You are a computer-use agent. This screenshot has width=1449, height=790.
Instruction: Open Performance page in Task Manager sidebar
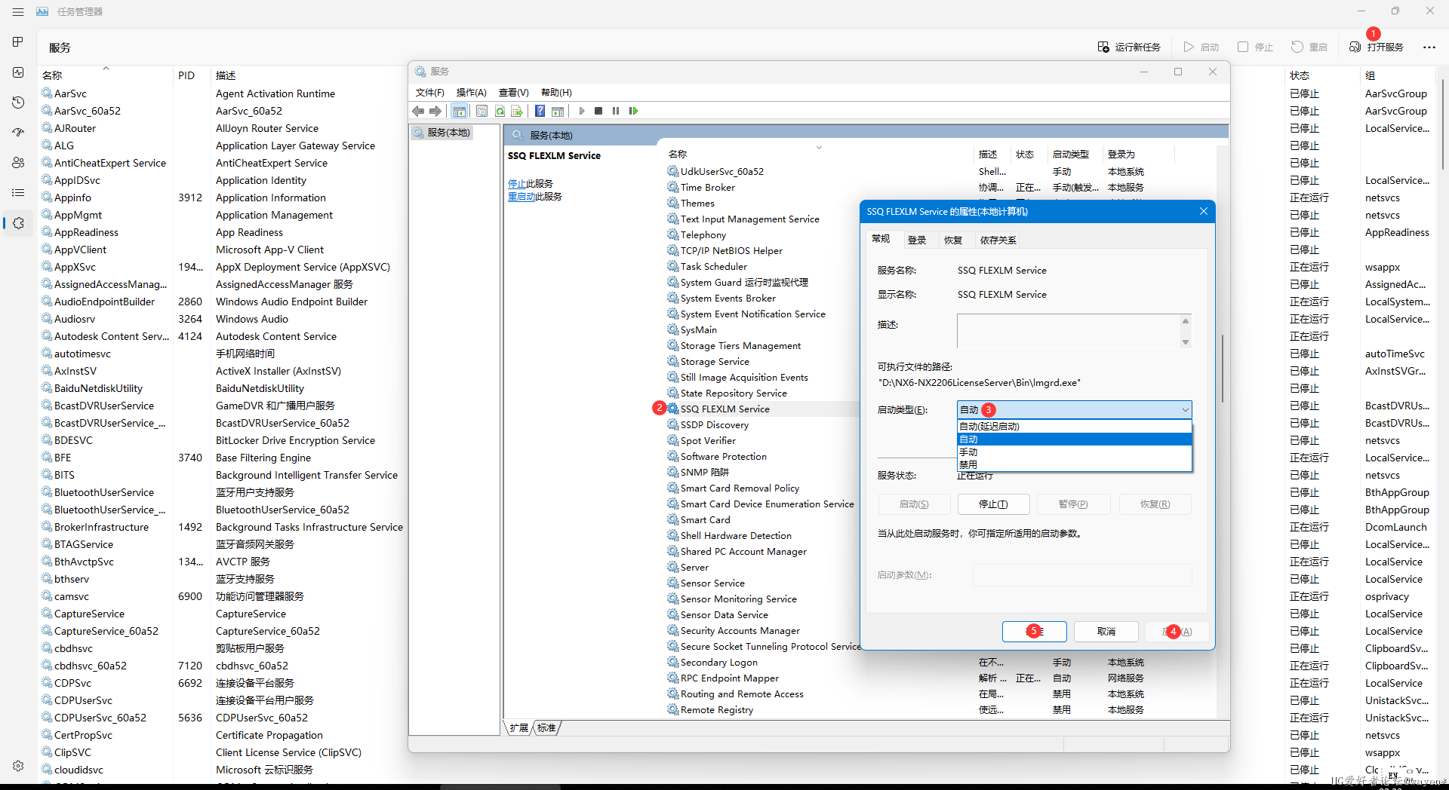pyautogui.click(x=18, y=72)
